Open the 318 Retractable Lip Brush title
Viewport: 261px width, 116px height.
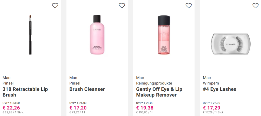(x=25, y=92)
